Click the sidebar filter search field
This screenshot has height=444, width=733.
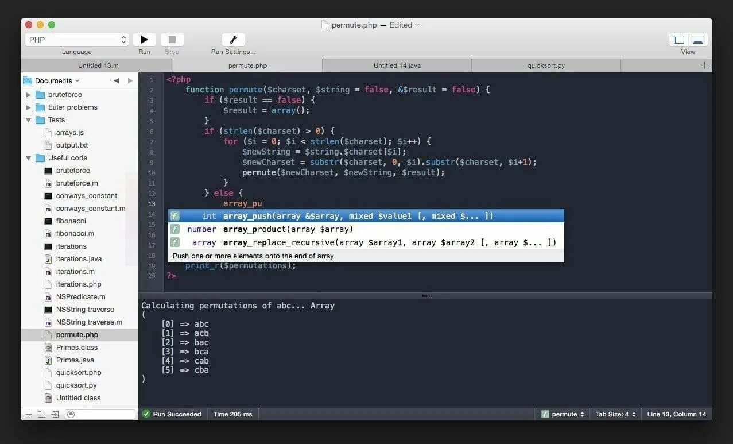[100, 414]
